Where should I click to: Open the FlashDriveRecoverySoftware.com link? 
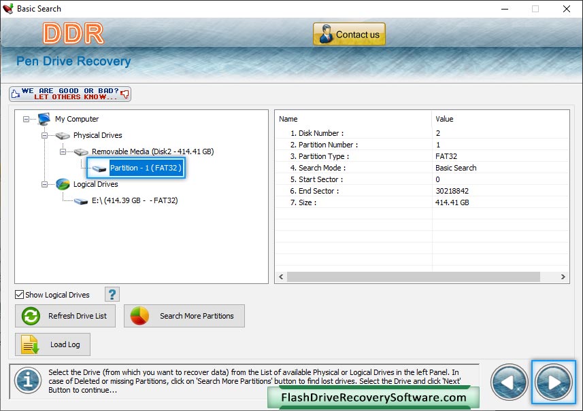(x=373, y=397)
